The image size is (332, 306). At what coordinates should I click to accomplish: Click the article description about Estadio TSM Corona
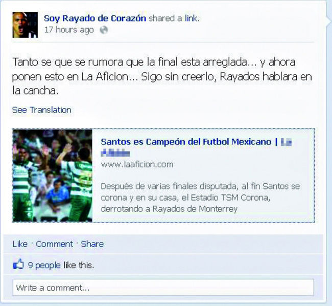click(x=200, y=198)
